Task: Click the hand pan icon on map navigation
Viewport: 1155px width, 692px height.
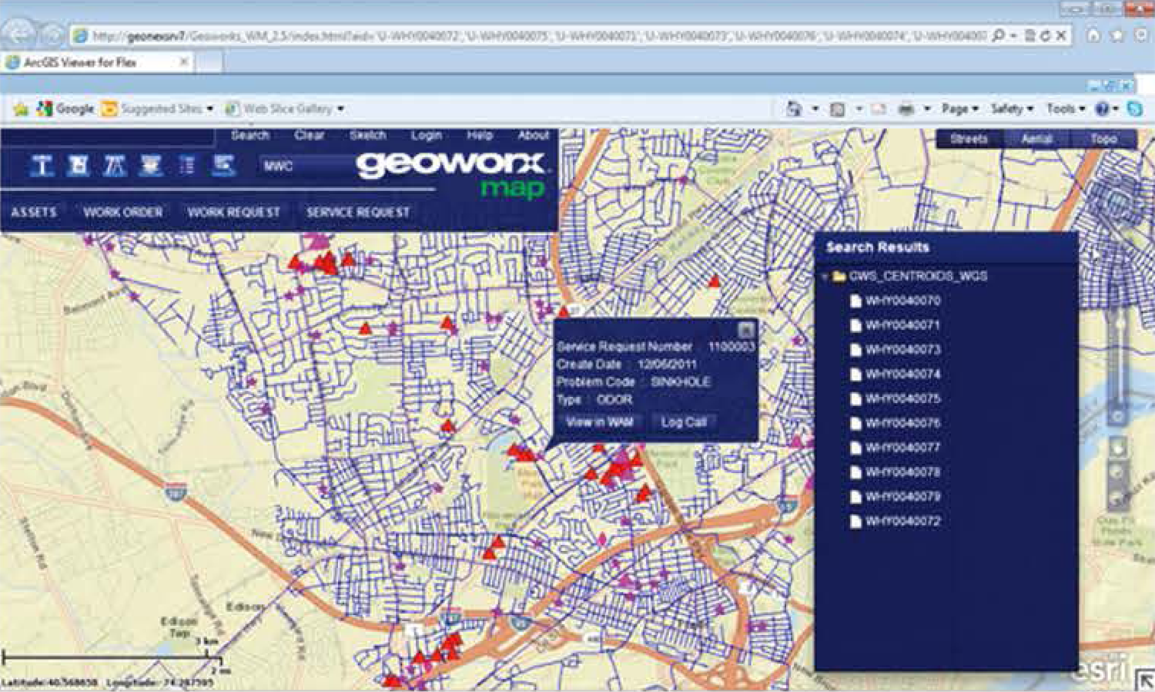Action: pyautogui.click(x=1118, y=447)
